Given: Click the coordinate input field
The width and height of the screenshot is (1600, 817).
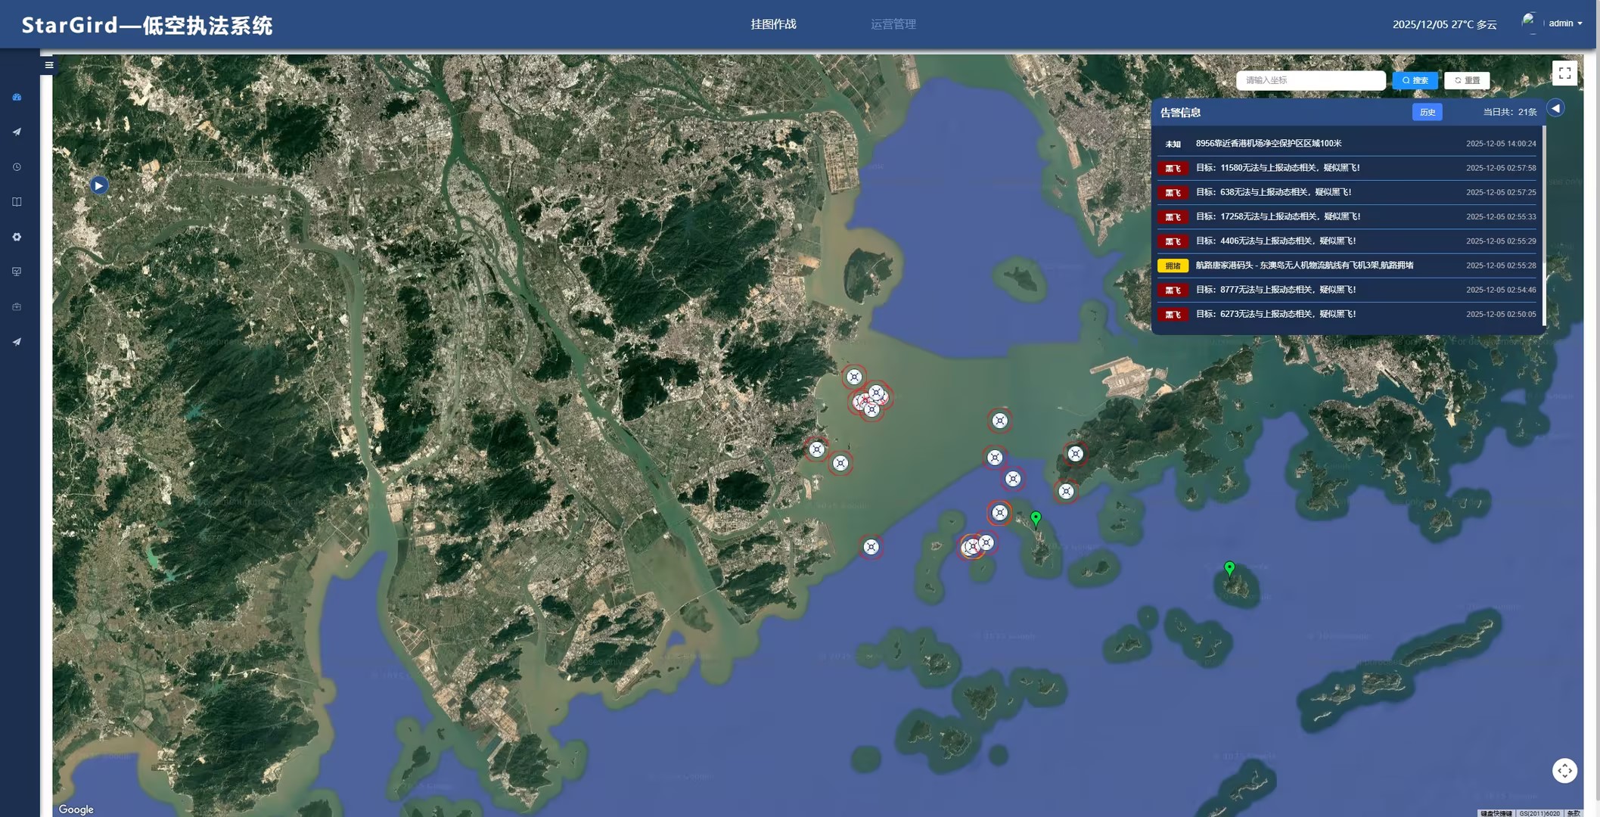Looking at the screenshot, I should pos(1310,80).
